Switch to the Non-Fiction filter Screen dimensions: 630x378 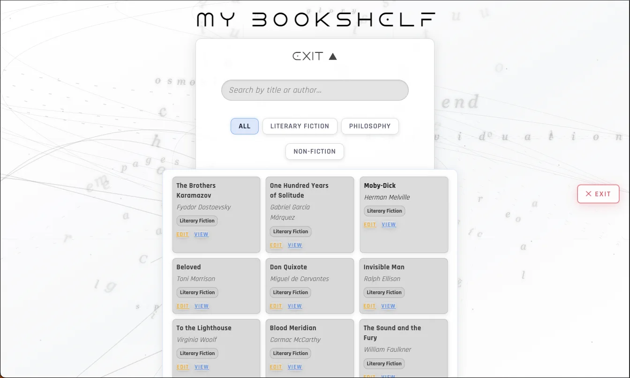(315, 151)
